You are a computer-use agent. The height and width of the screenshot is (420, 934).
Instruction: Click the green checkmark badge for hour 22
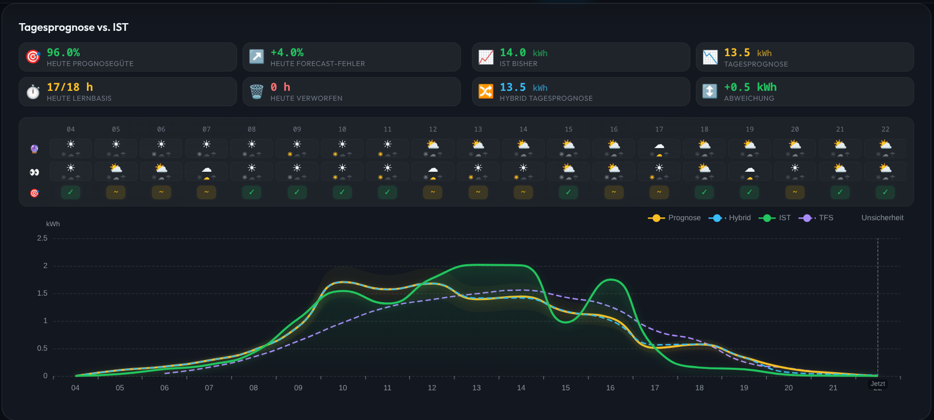click(x=885, y=192)
